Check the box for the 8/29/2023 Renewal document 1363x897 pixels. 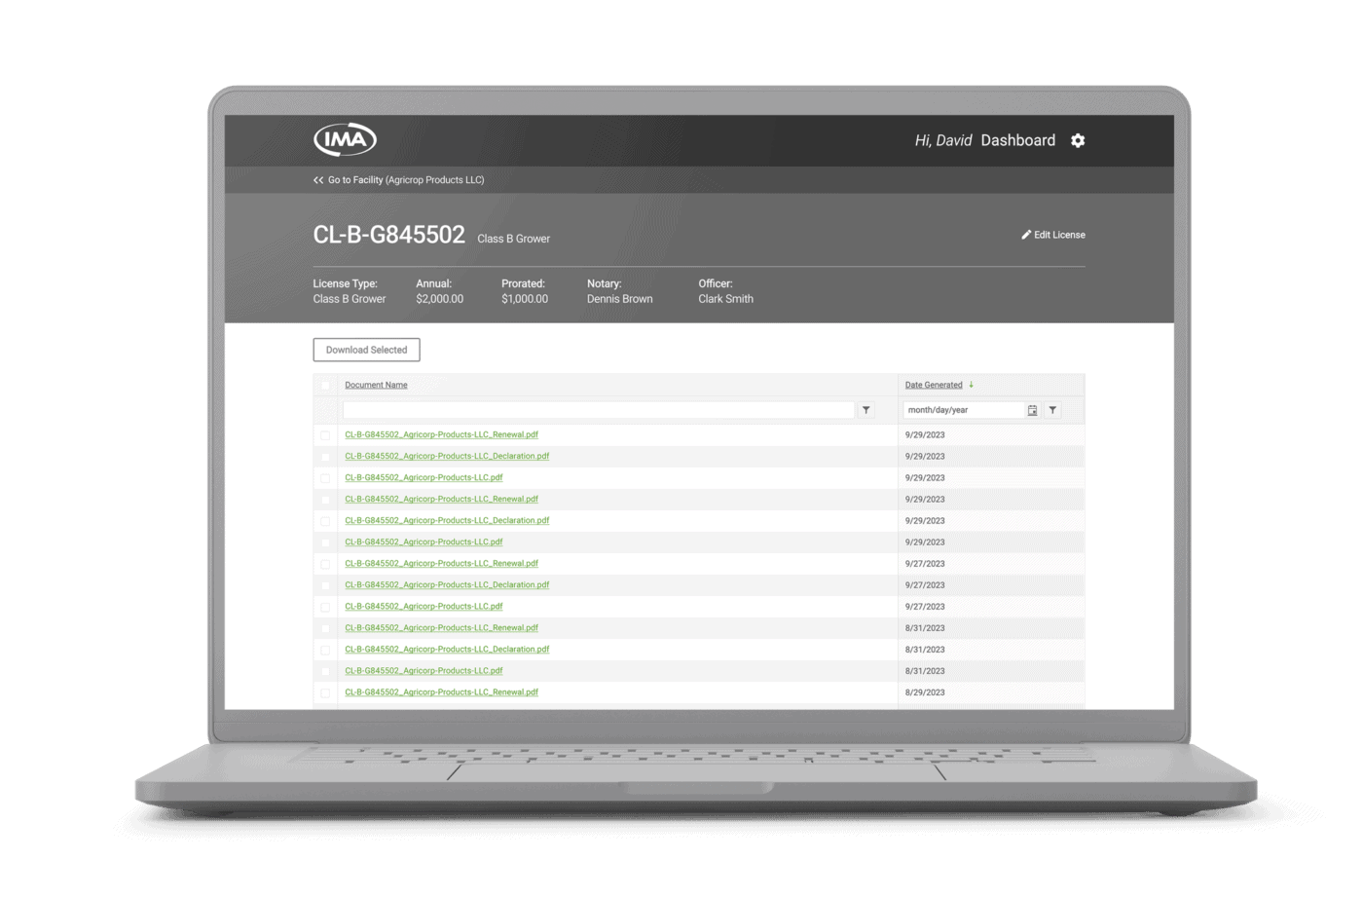pyautogui.click(x=325, y=692)
